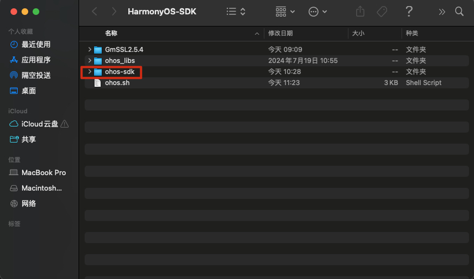Select the ohos-sdk file name
Screen dimensions: 474x279
coord(119,72)
